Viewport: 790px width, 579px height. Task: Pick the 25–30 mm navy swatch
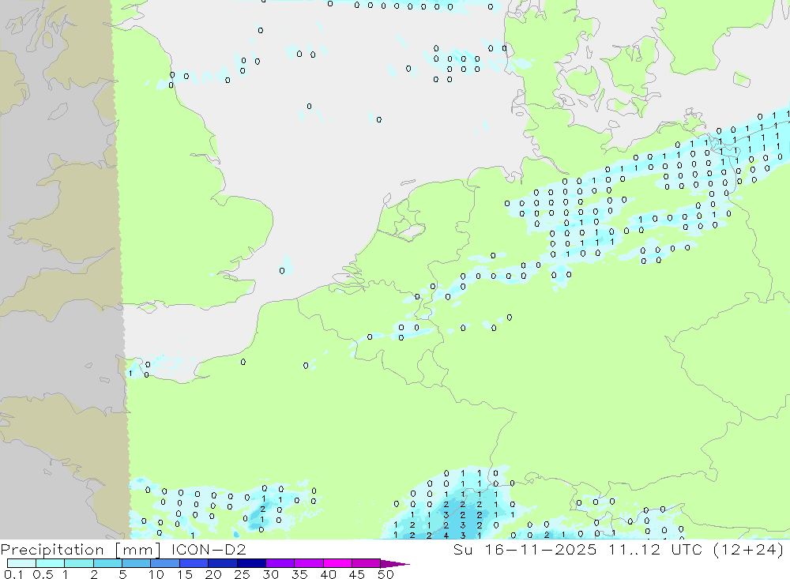(x=251, y=563)
